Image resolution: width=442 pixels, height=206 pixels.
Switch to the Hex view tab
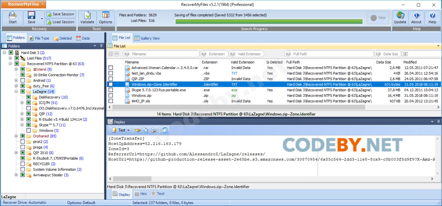[x=141, y=194]
